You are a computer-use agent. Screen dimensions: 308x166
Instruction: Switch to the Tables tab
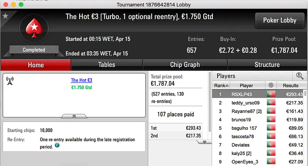107,65
